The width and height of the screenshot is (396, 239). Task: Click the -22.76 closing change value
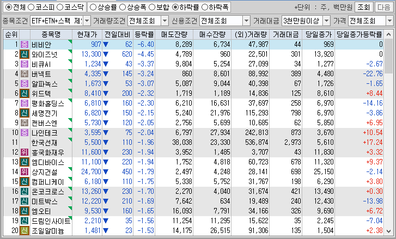point(373,73)
